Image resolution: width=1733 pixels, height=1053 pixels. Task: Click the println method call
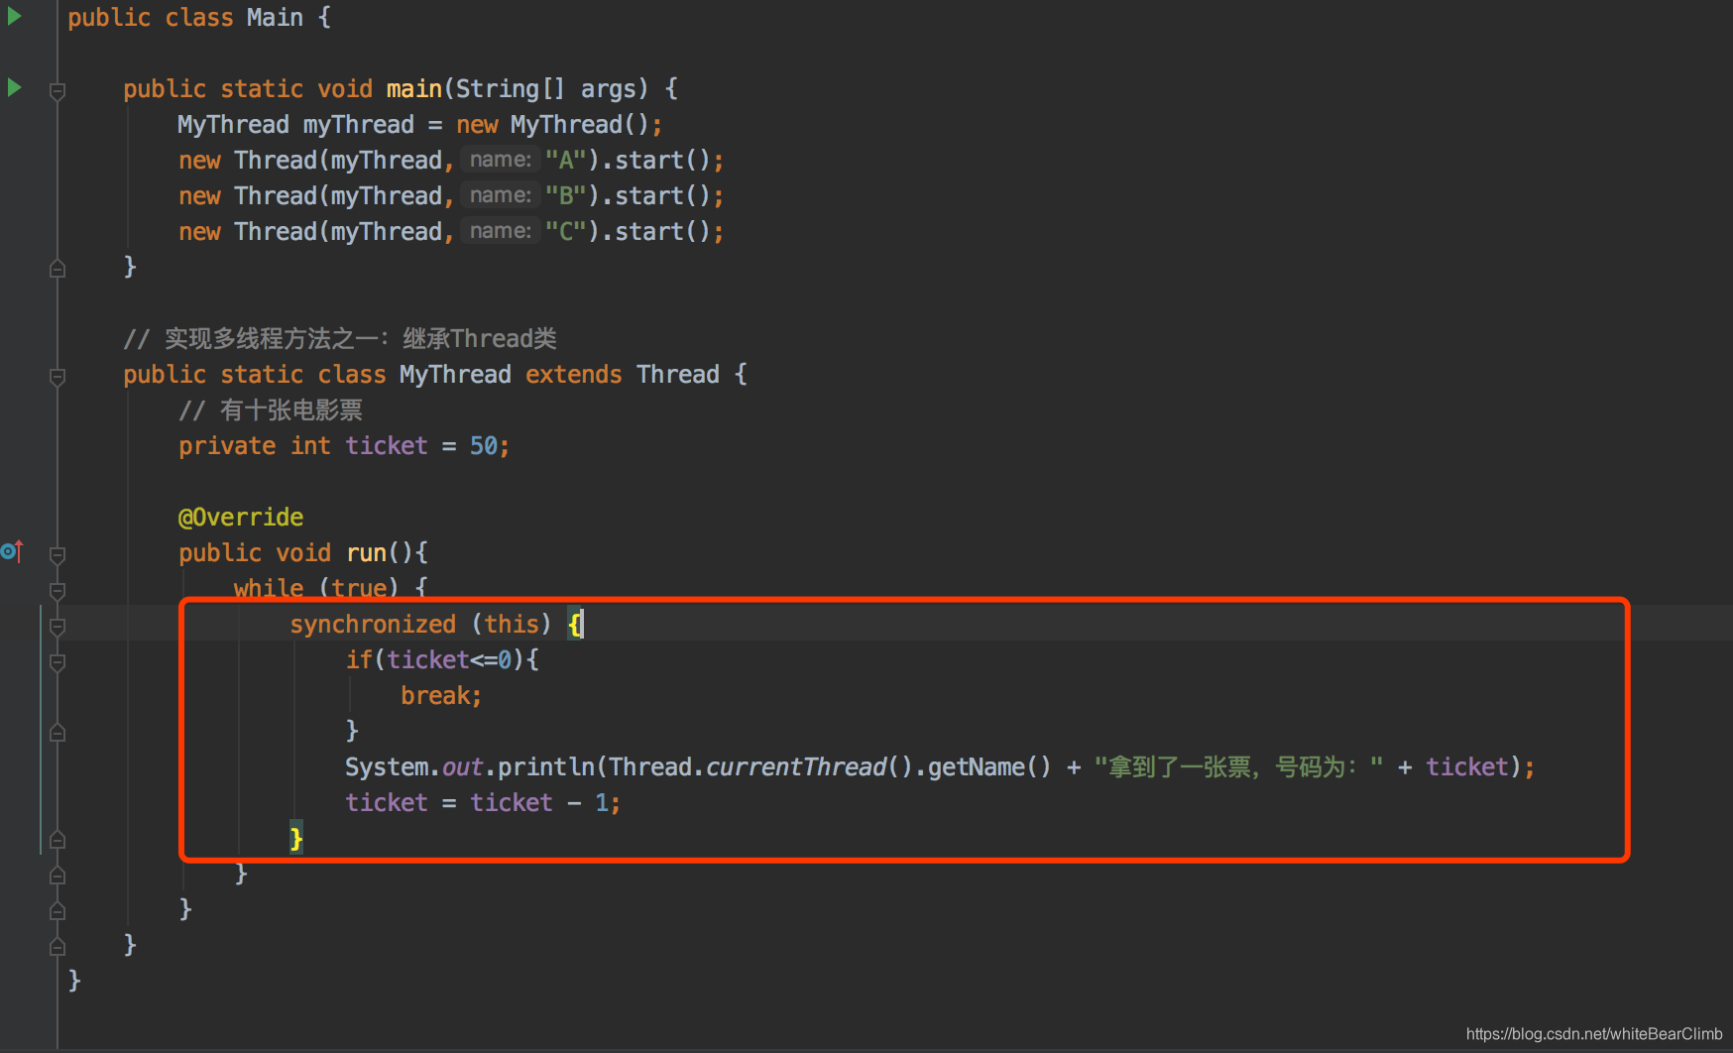(545, 767)
